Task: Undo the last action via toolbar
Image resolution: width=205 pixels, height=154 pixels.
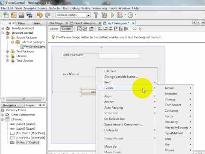Action: (40, 15)
